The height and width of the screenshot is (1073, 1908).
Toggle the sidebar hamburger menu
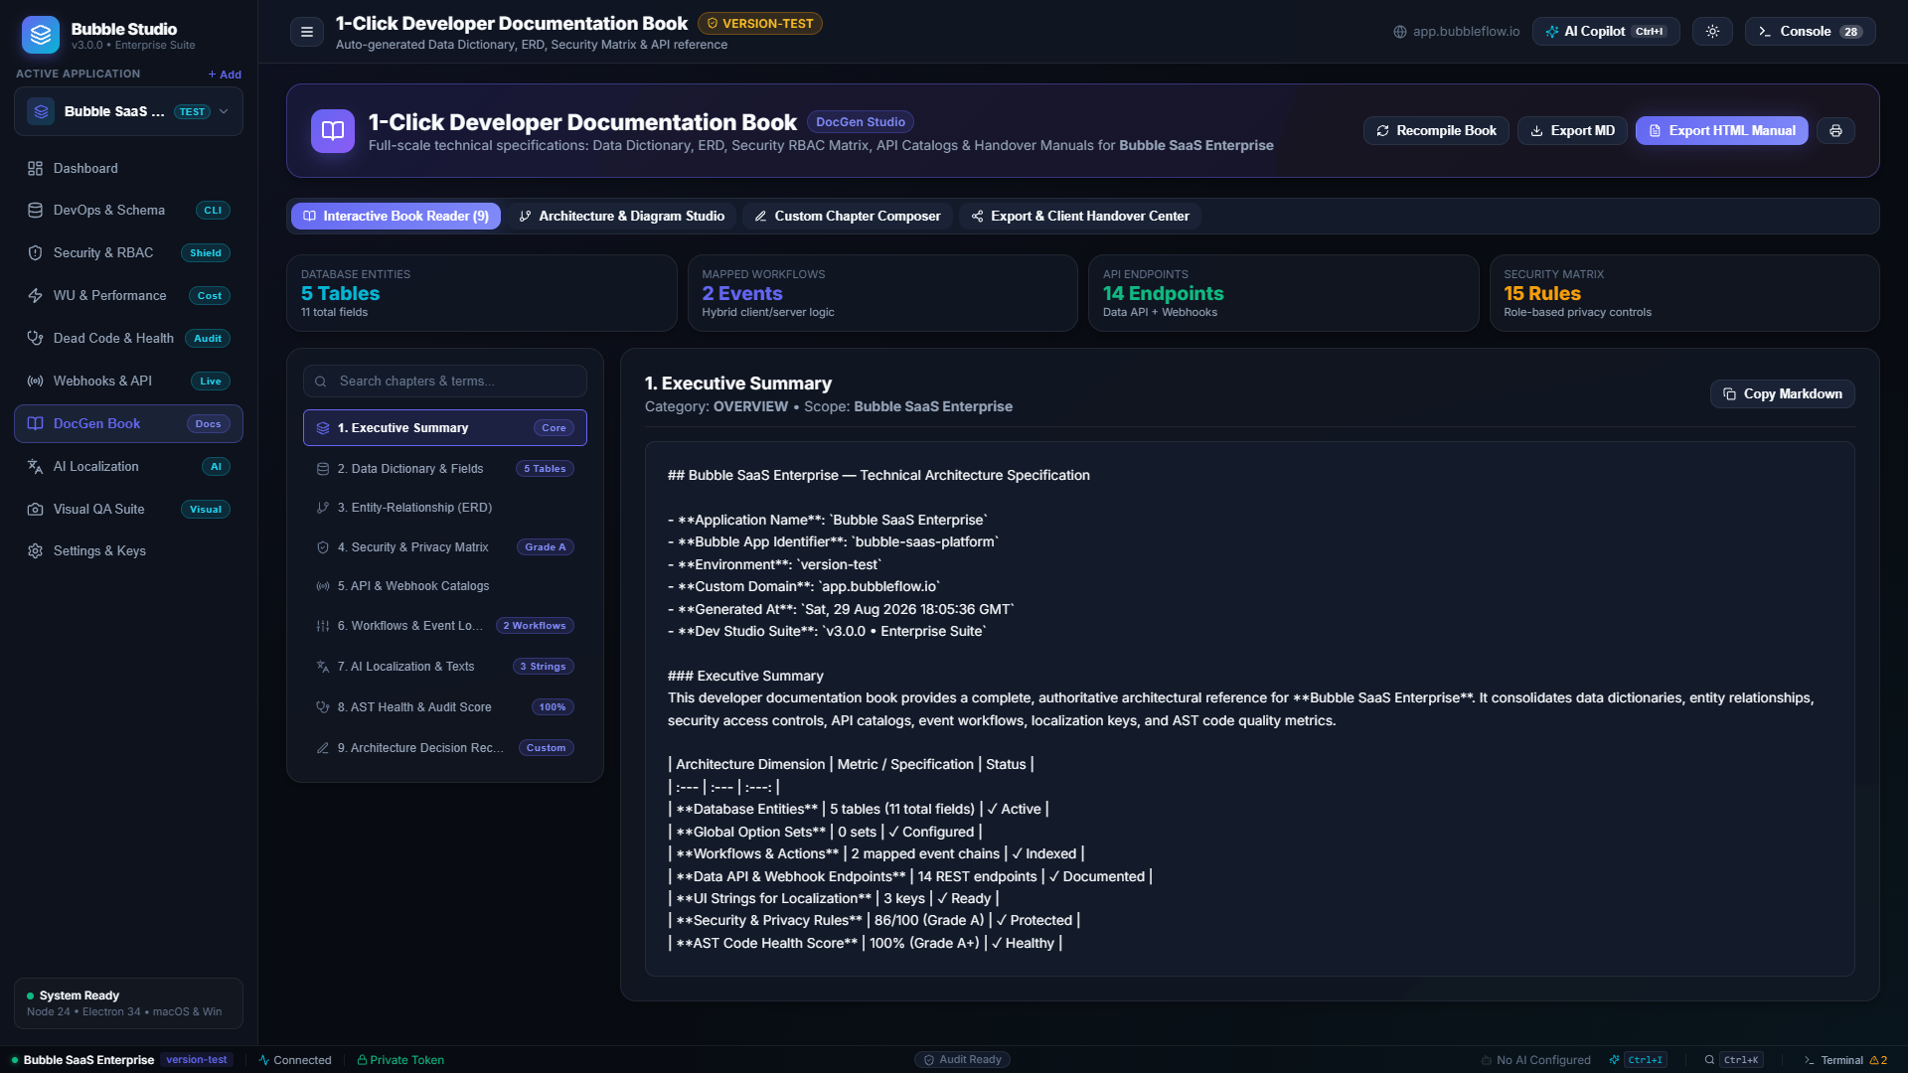[307, 32]
